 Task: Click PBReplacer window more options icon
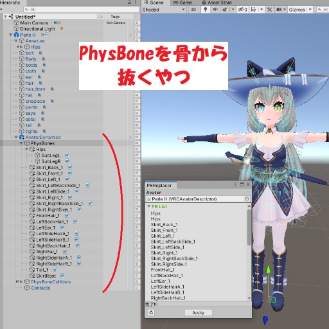[x=235, y=184]
